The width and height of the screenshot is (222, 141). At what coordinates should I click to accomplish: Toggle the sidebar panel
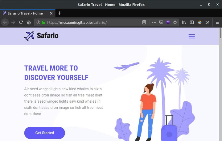[192, 22]
